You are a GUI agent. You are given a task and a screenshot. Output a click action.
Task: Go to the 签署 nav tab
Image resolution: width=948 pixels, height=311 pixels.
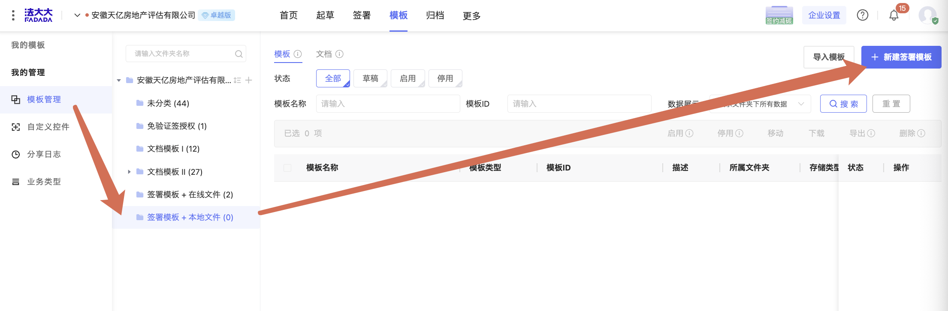362,15
